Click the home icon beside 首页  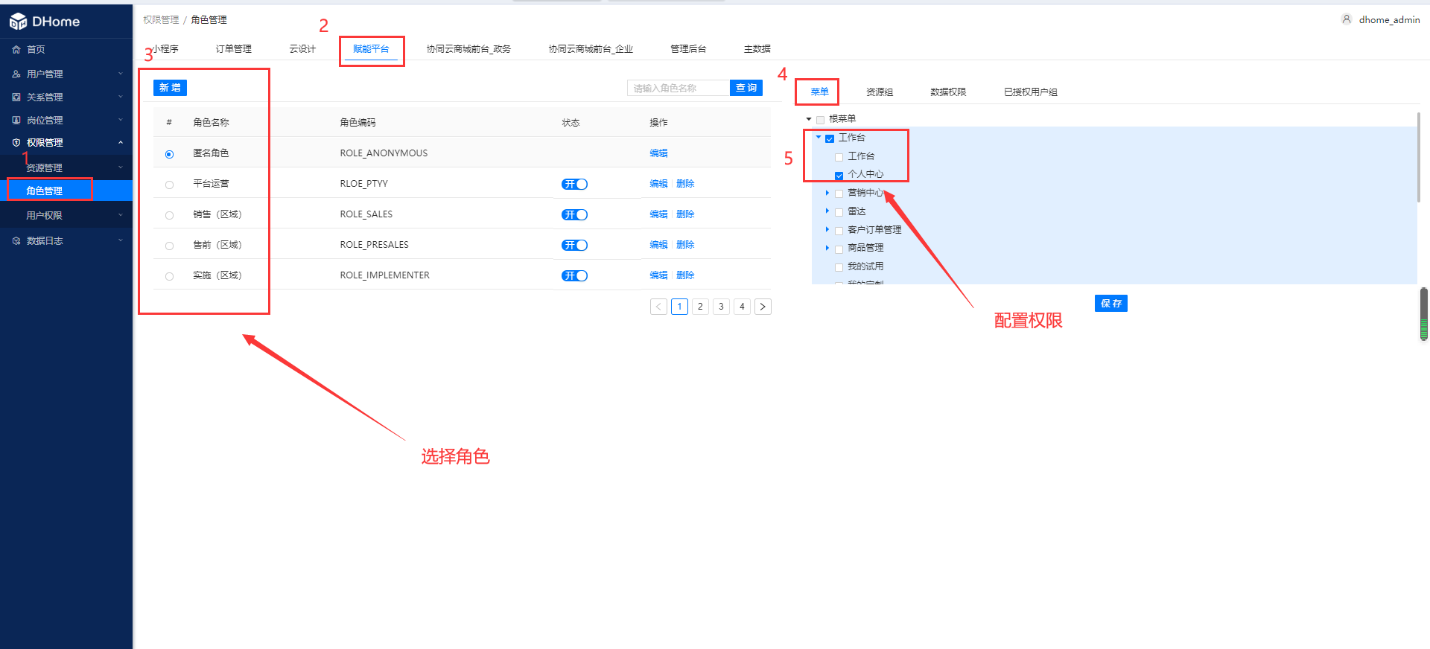[16, 50]
